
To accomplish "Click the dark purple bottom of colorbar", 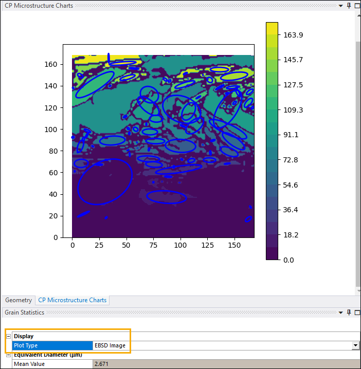I will pos(272,254).
